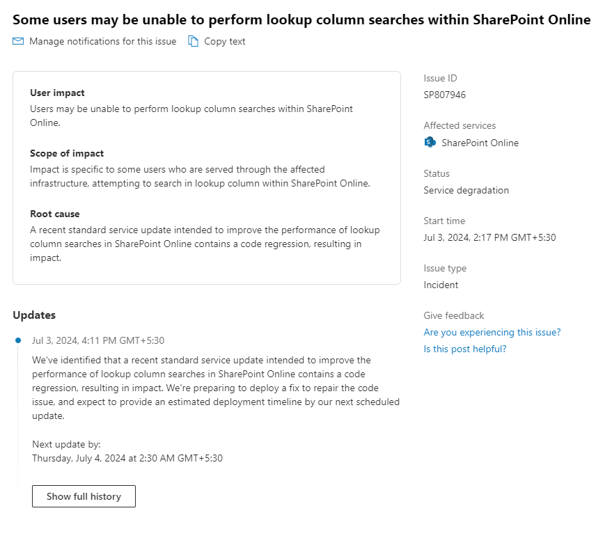612x545 pixels.
Task: Click the issue ID SP807946
Action: click(x=444, y=95)
